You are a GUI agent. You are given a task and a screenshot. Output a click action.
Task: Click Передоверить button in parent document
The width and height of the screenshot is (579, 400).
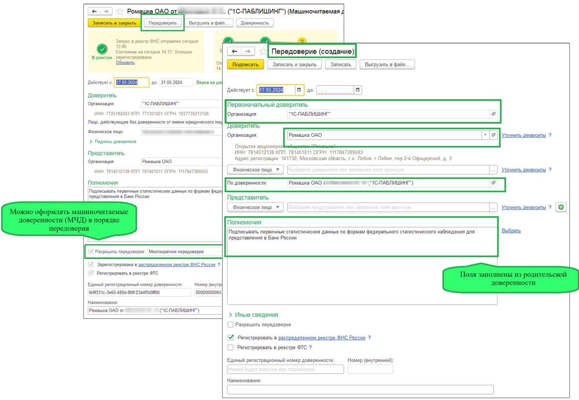pyautogui.click(x=162, y=23)
